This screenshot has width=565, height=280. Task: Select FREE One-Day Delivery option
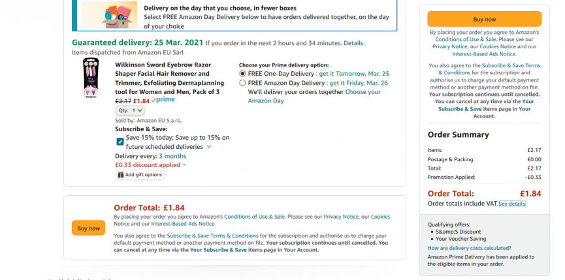point(243,74)
